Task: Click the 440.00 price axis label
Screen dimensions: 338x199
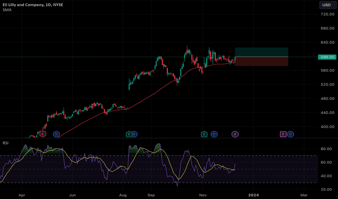Action: pyautogui.click(x=327, y=113)
